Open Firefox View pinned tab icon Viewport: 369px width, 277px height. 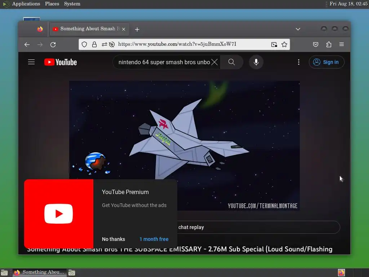pyautogui.click(x=40, y=29)
